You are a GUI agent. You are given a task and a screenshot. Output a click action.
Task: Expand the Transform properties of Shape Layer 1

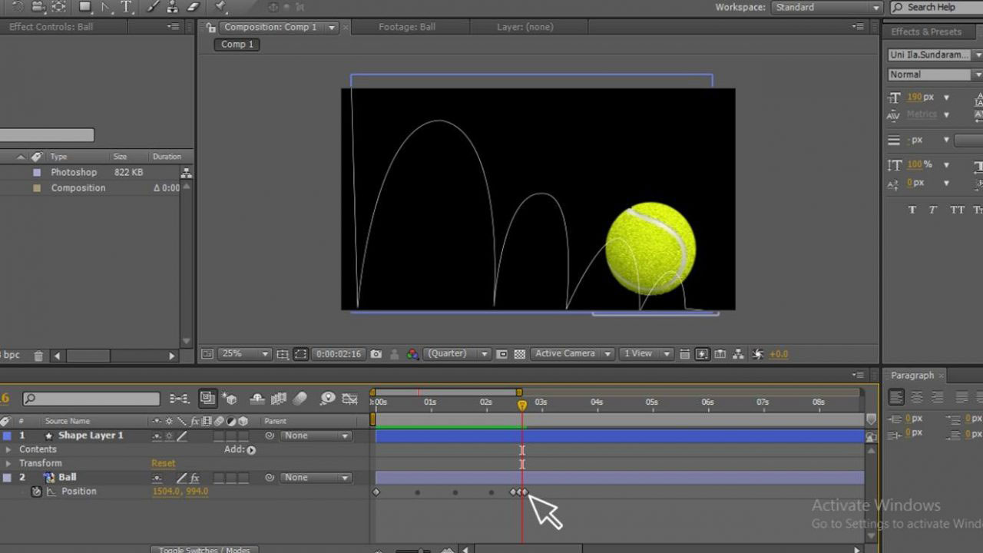[x=8, y=462]
